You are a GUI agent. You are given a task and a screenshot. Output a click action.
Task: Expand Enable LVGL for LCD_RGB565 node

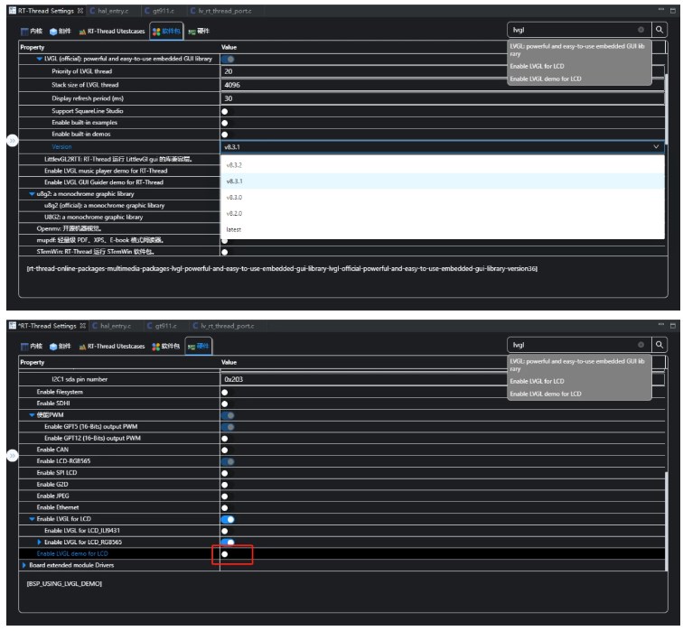39,542
